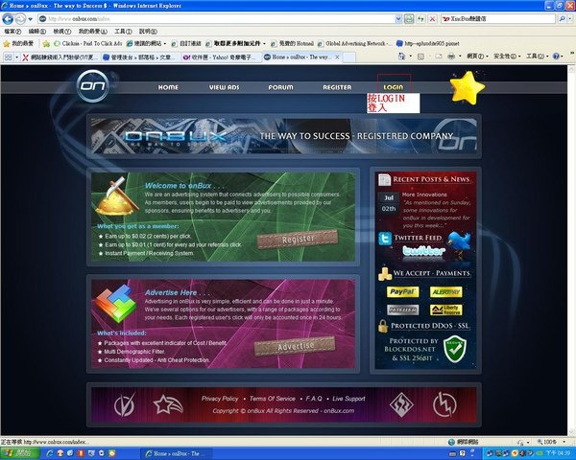Open the 工具(O) command bar dropdown
This screenshot has width=576, height=460.
pyautogui.click(x=537, y=57)
